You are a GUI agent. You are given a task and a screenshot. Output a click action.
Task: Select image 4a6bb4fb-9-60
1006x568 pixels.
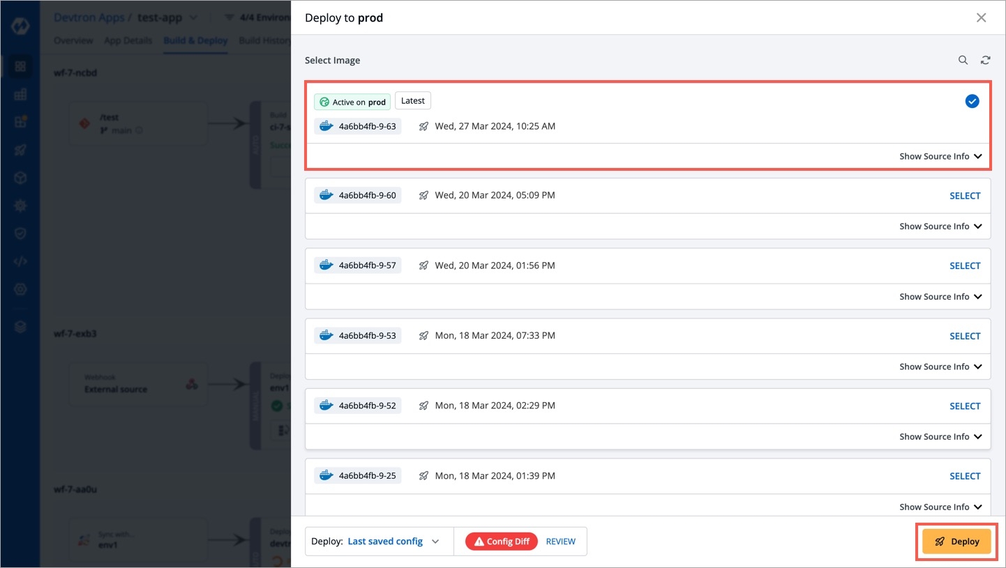(965, 196)
